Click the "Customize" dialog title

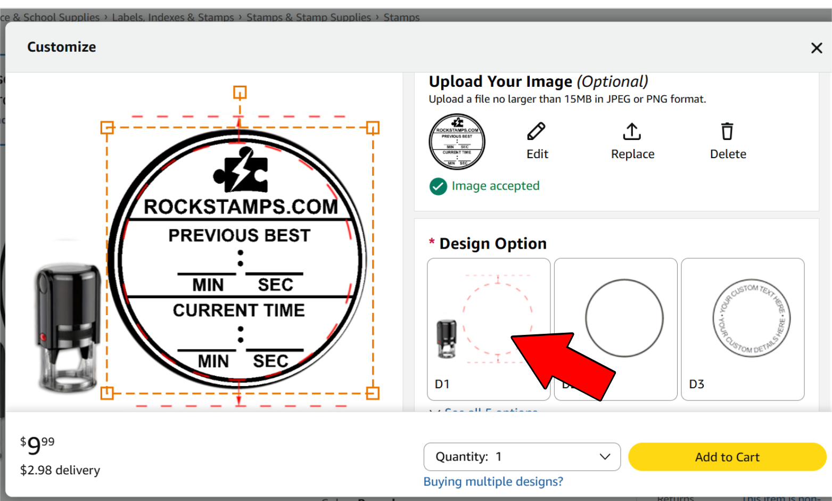62,47
